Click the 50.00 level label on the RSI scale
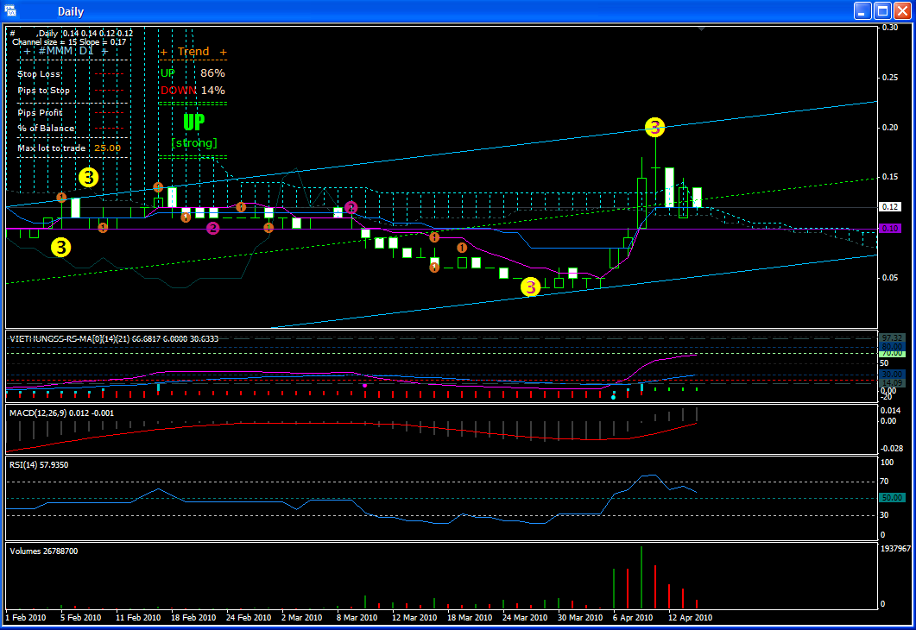Screen dimensions: 916x630 pyautogui.click(x=892, y=498)
